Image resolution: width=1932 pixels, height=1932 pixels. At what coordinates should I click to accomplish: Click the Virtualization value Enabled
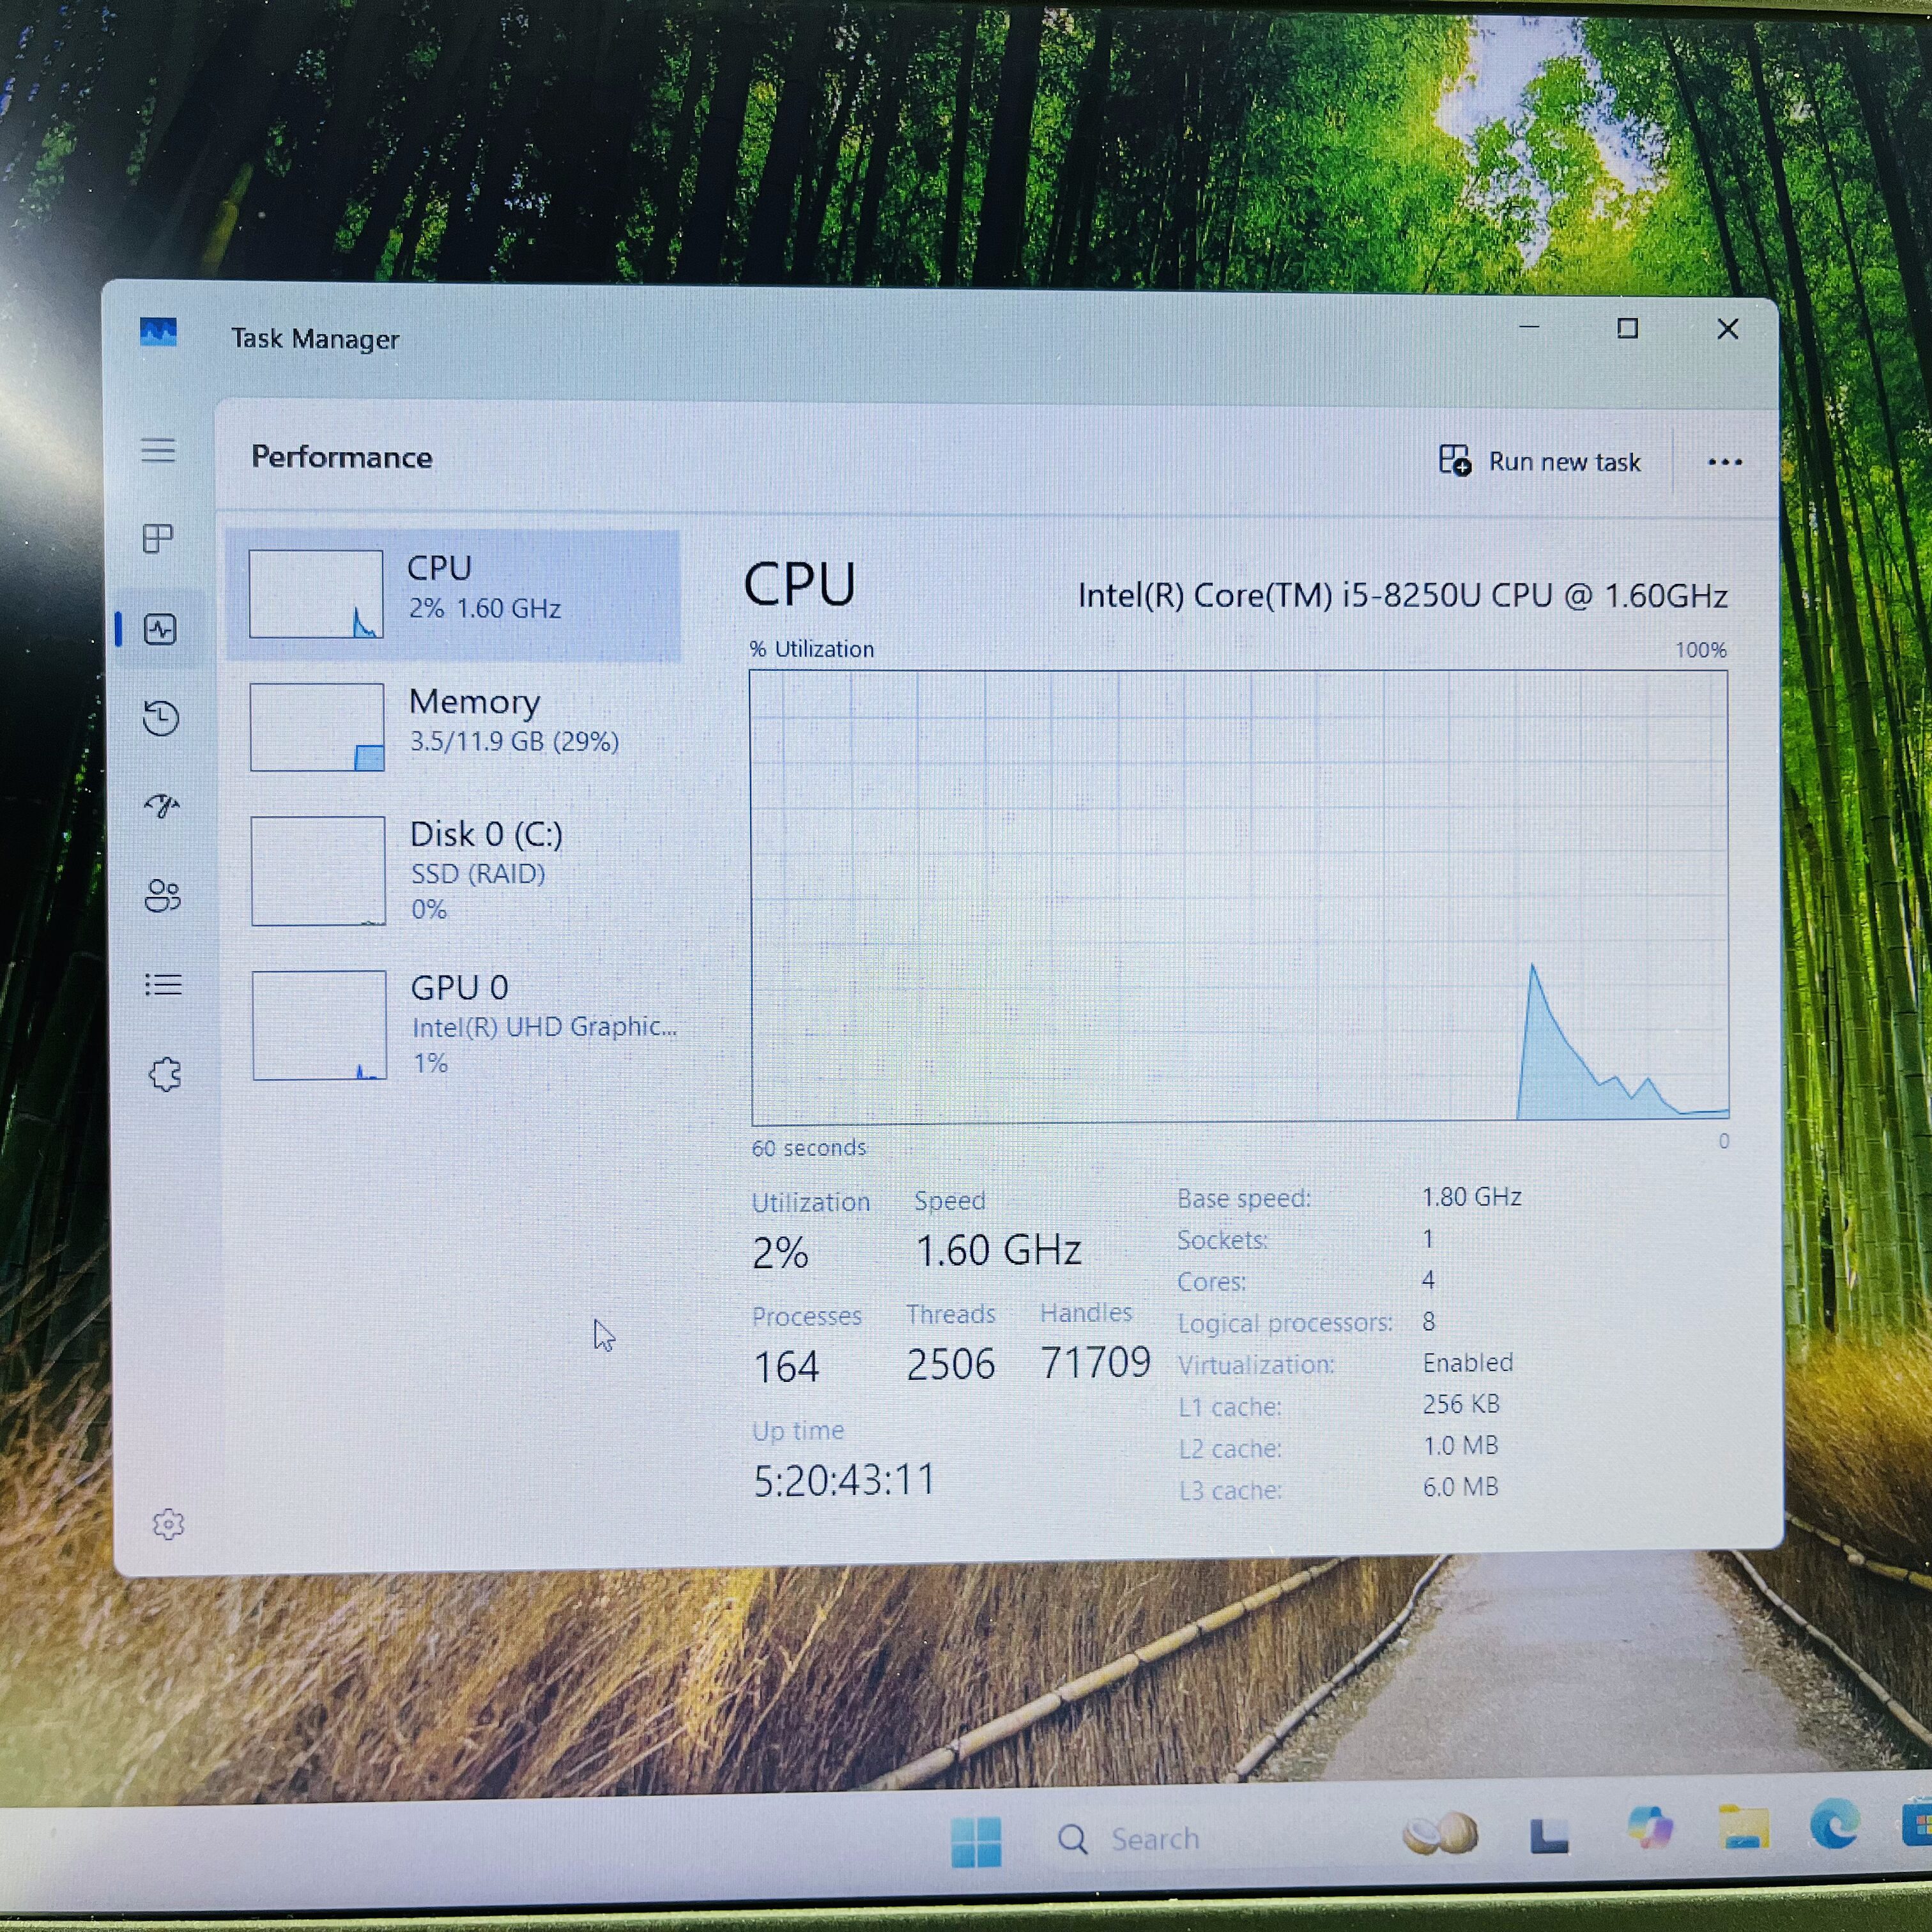[1468, 1363]
